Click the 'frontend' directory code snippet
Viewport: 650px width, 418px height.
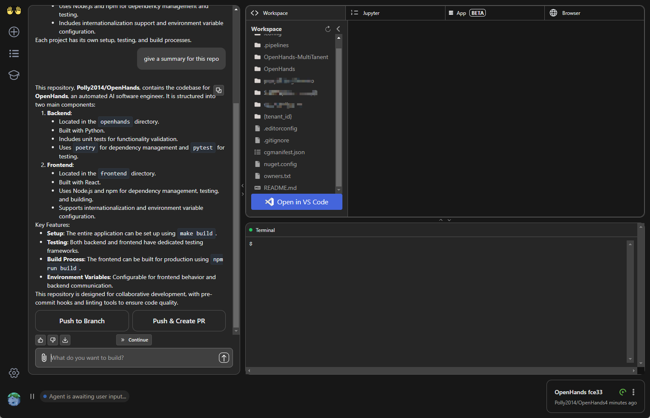tap(113, 173)
